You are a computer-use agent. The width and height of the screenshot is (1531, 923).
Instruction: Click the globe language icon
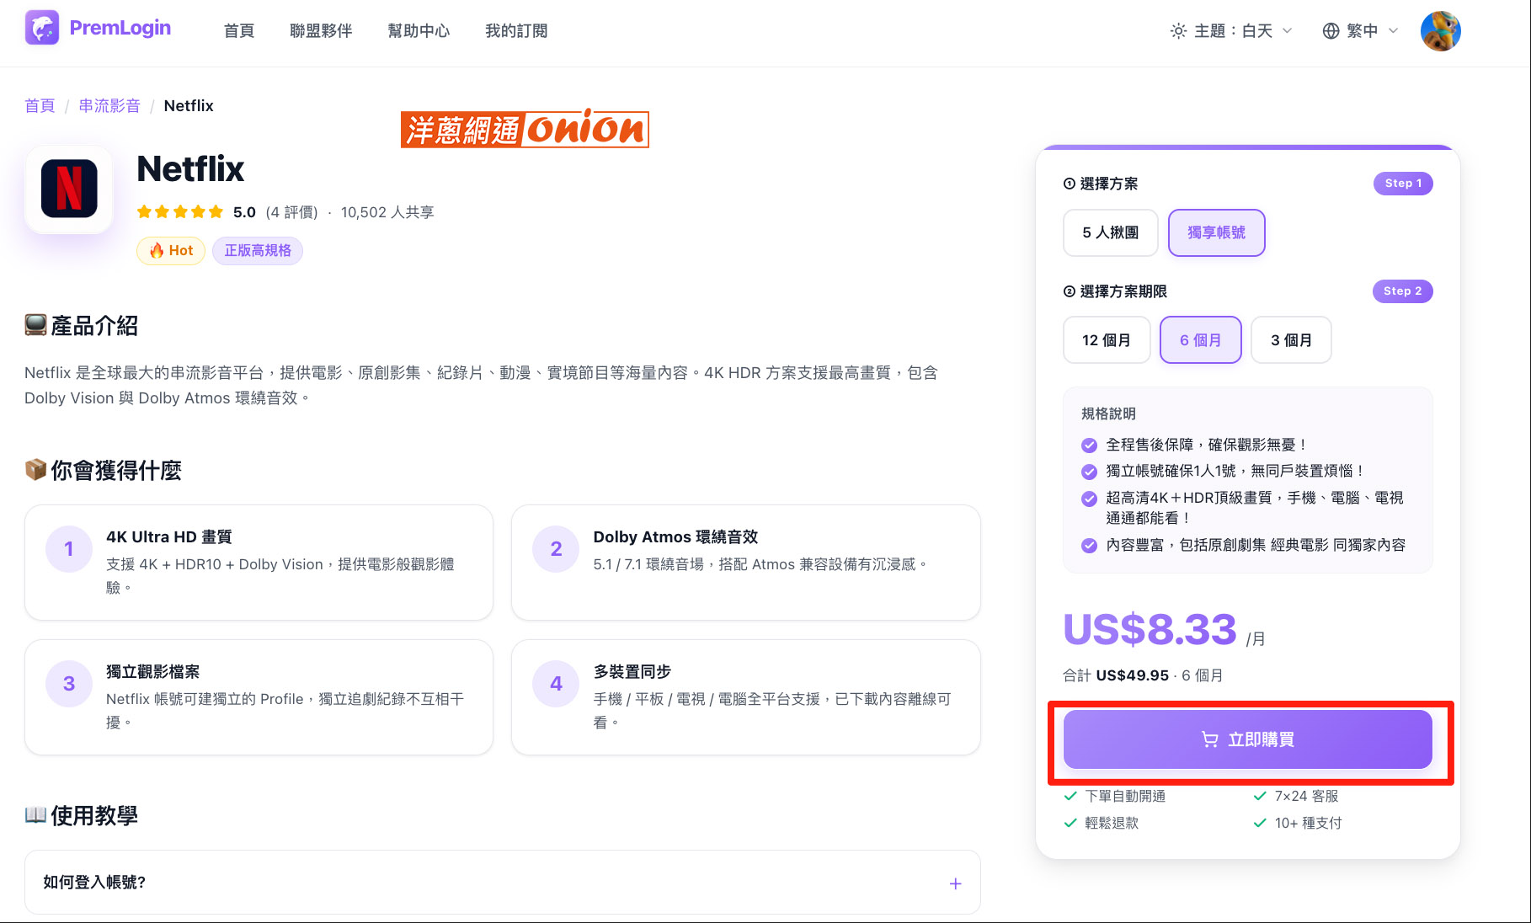[x=1331, y=31]
